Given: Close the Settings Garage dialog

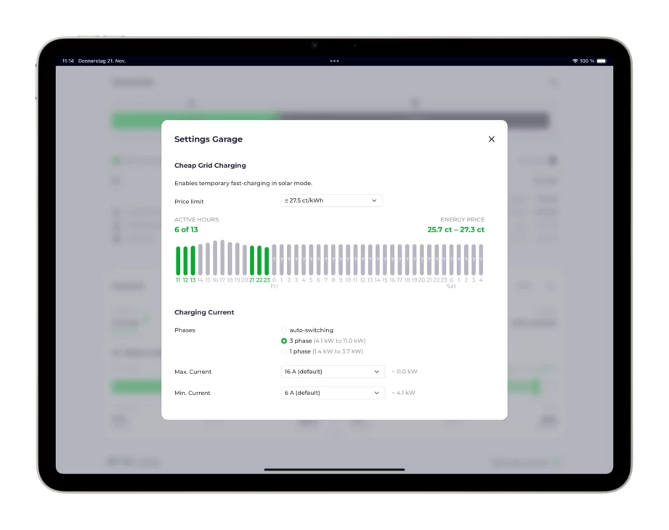Looking at the screenshot, I should point(491,139).
